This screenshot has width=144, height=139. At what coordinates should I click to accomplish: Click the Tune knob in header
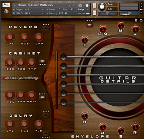[102, 7]
